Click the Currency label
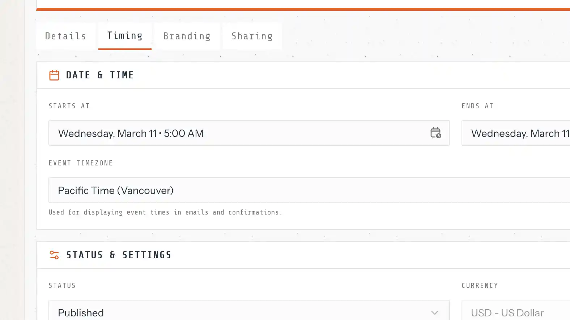 pos(480,286)
